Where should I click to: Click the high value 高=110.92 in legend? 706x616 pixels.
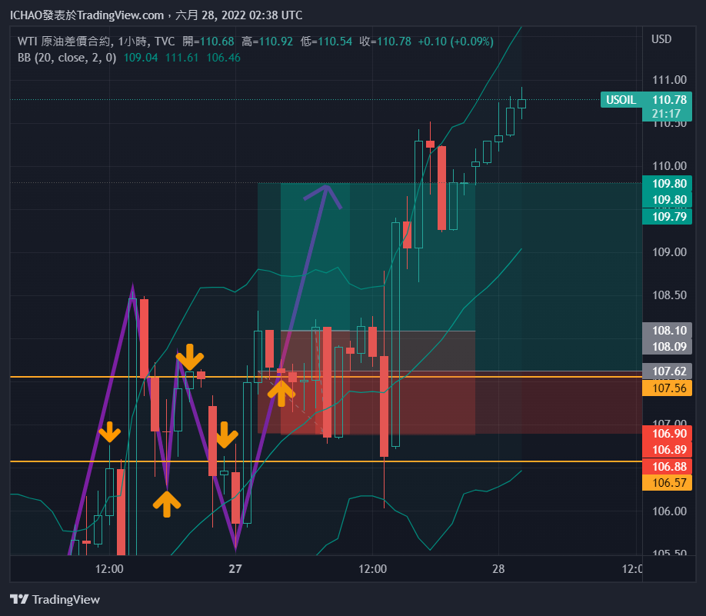pos(267,42)
